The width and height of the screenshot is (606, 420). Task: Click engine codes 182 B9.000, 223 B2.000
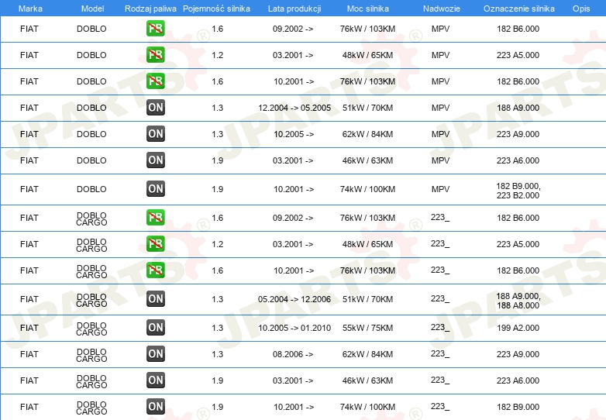click(518, 191)
